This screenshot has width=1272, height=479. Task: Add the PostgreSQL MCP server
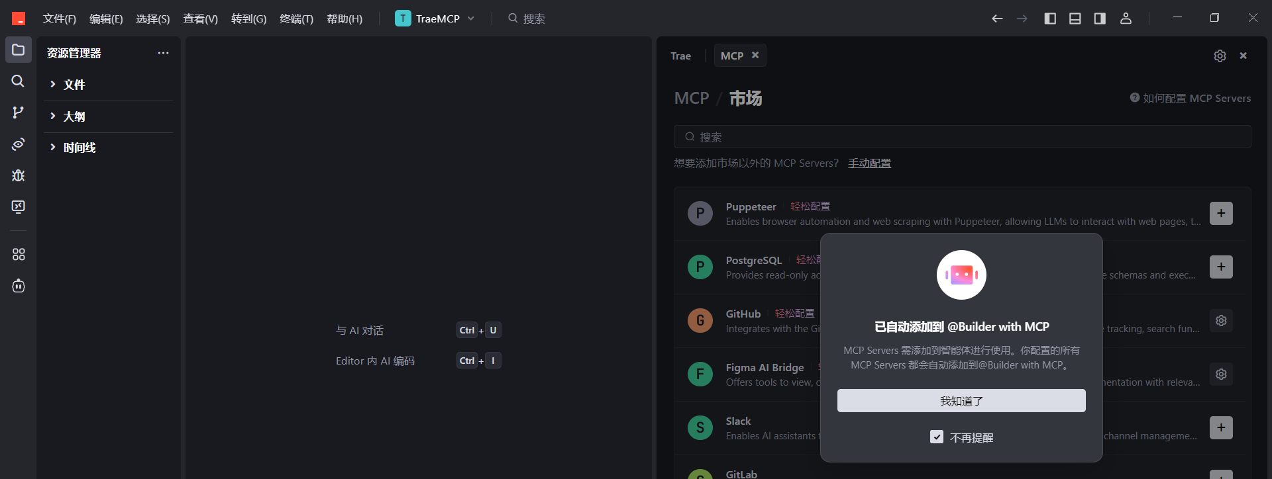pos(1221,267)
